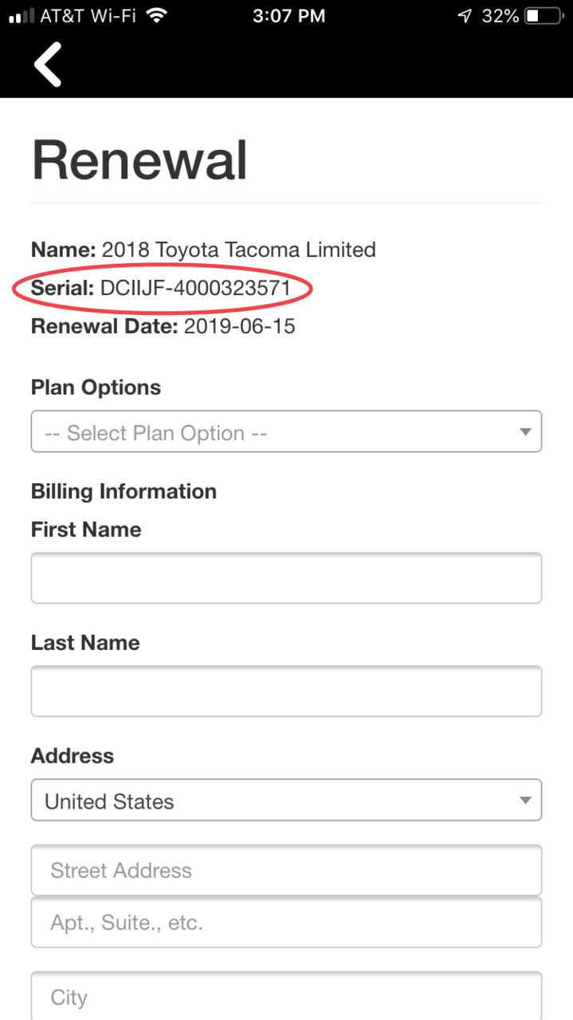The height and width of the screenshot is (1020, 573).
Task: Tap the location services arrow icon
Action: (465, 15)
